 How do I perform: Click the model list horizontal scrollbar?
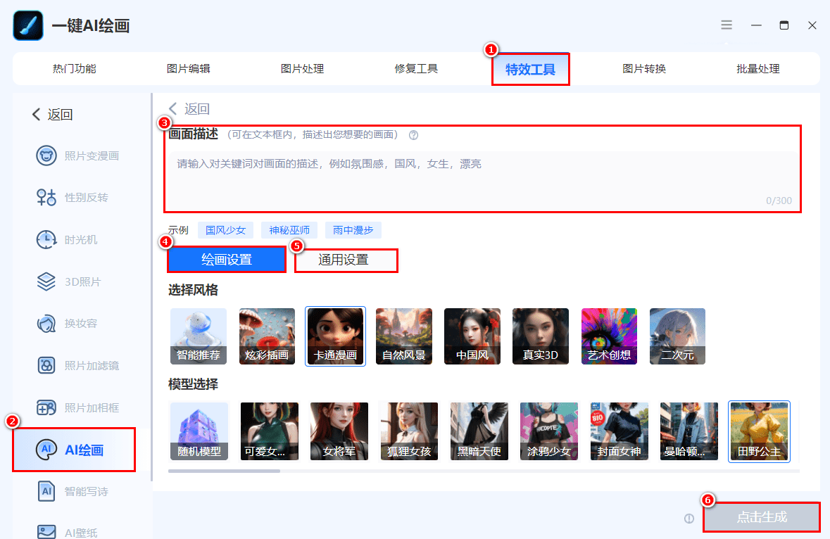pyautogui.click(x=224, y=471)
